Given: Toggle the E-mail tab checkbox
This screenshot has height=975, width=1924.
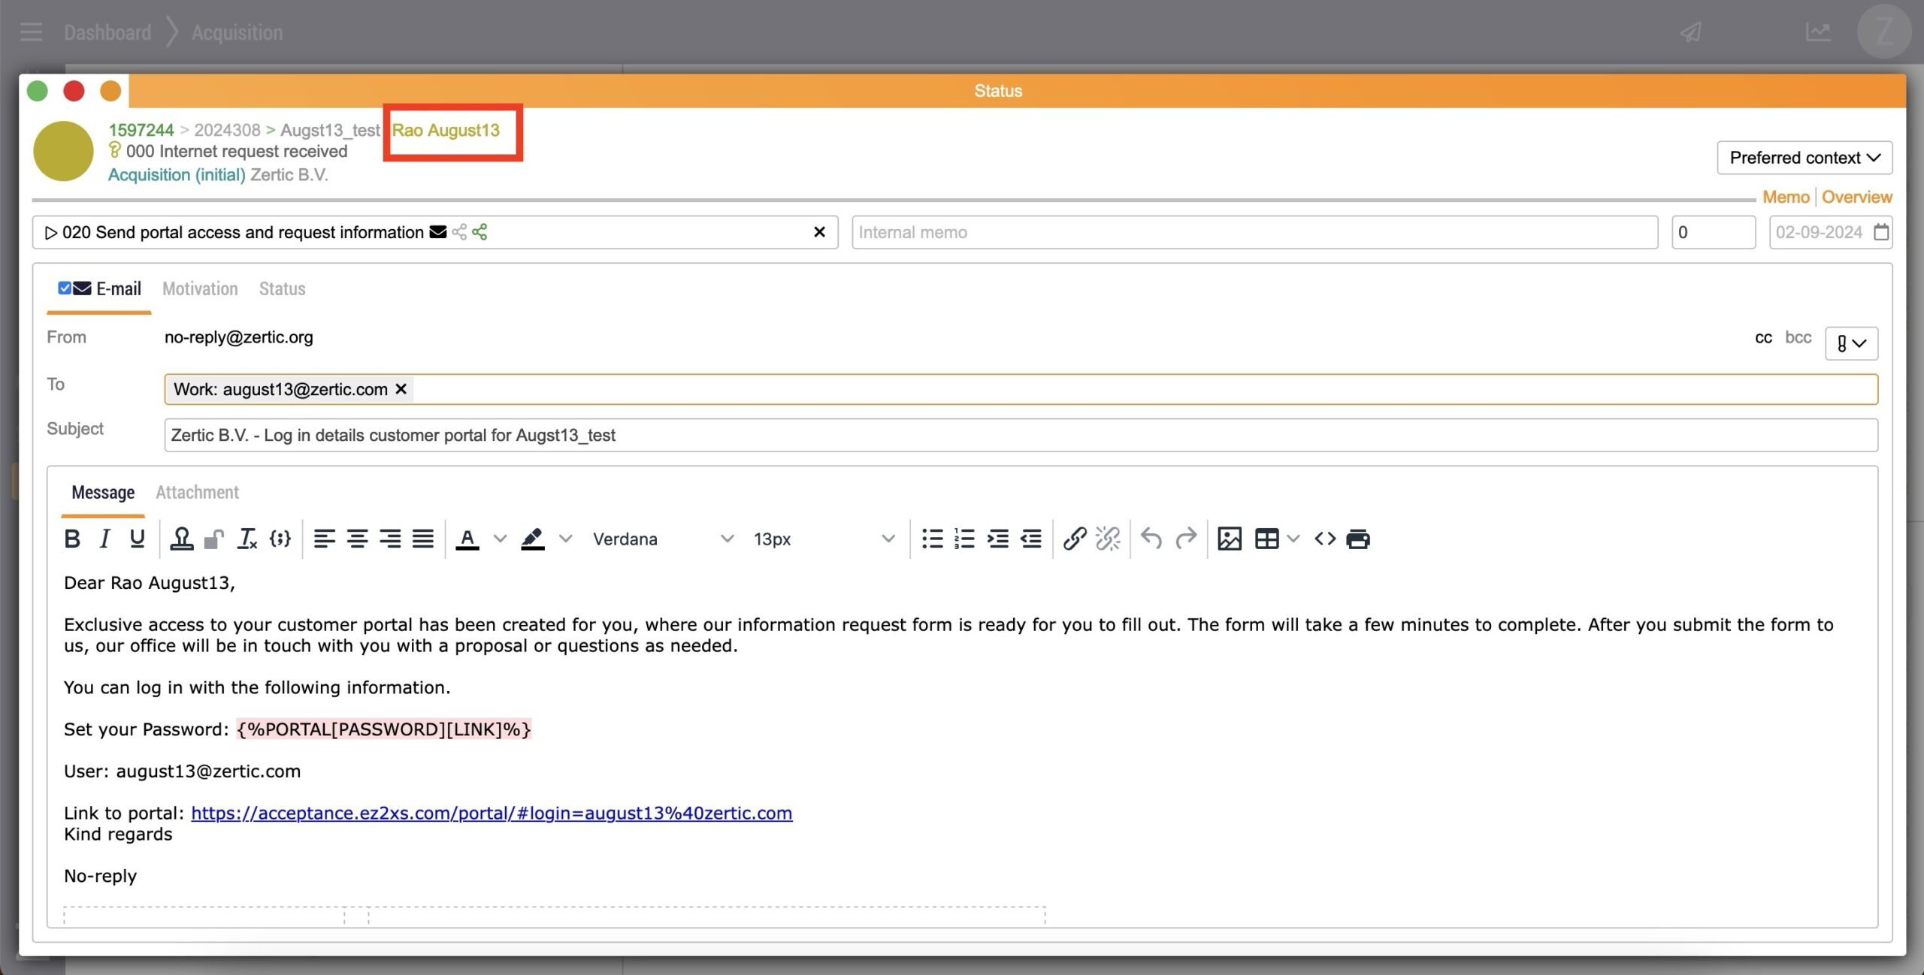Looking at the screenshot, I should 65,288.
